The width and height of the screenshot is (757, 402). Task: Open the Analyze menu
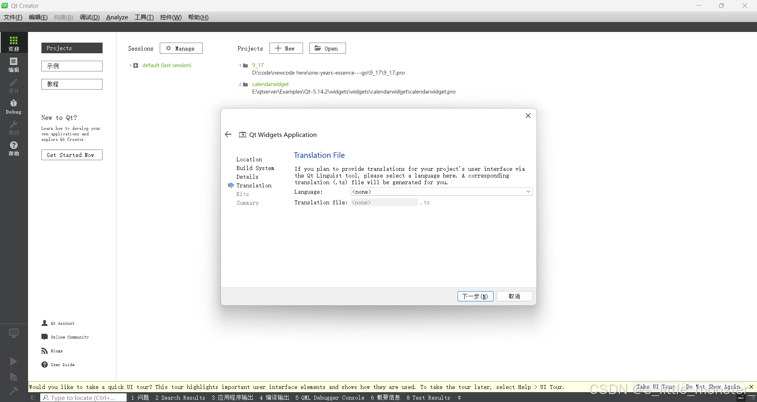[x=117, y=17]
